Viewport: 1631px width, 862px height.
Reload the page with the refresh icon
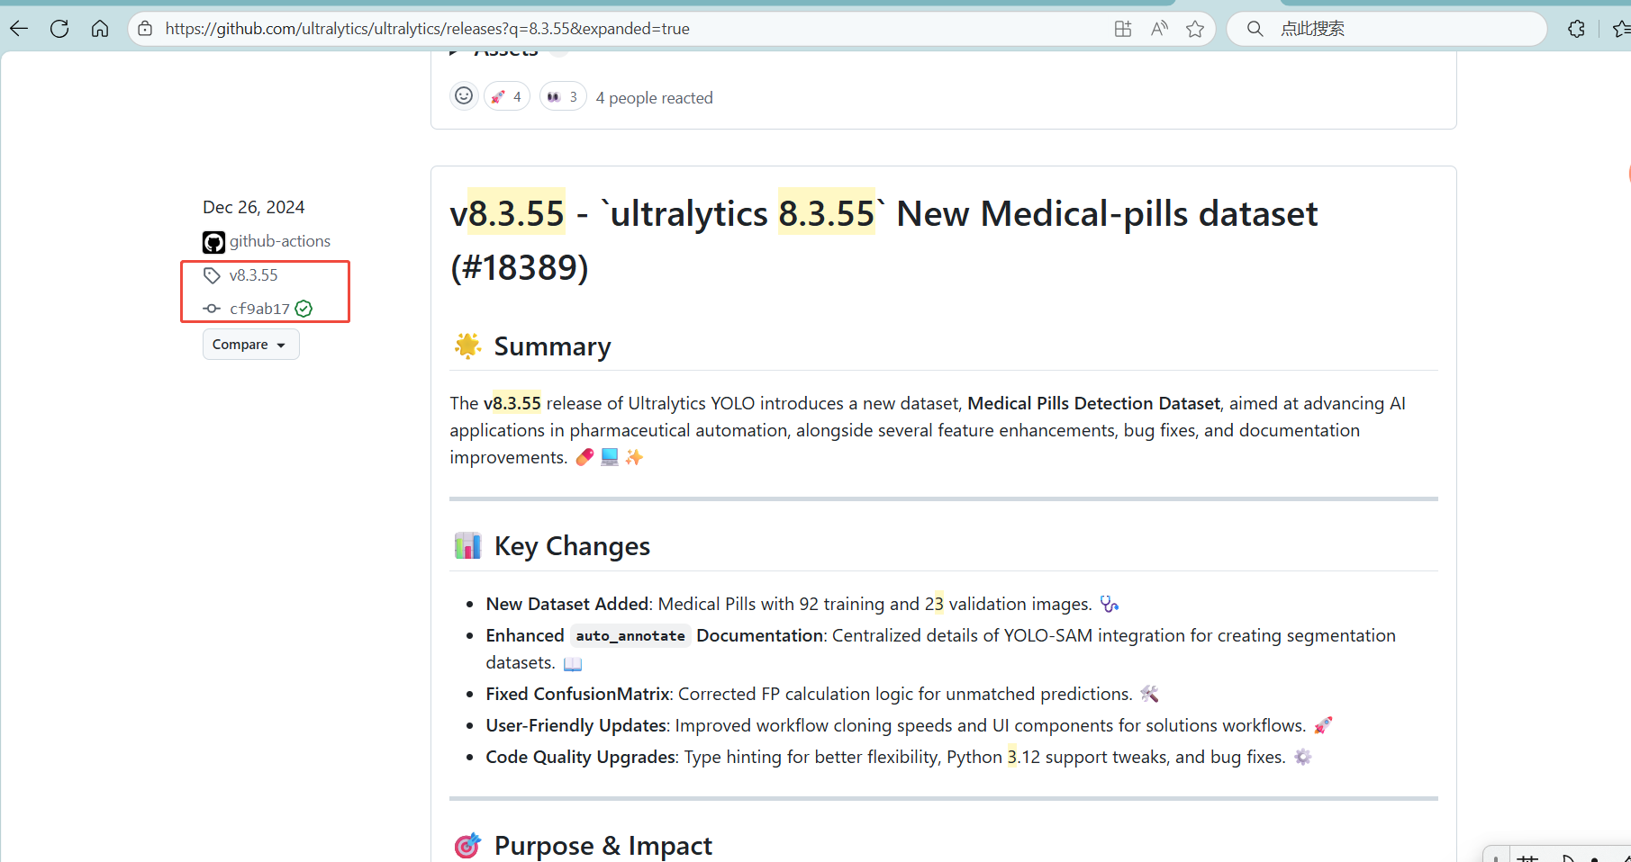pos(59,29)
